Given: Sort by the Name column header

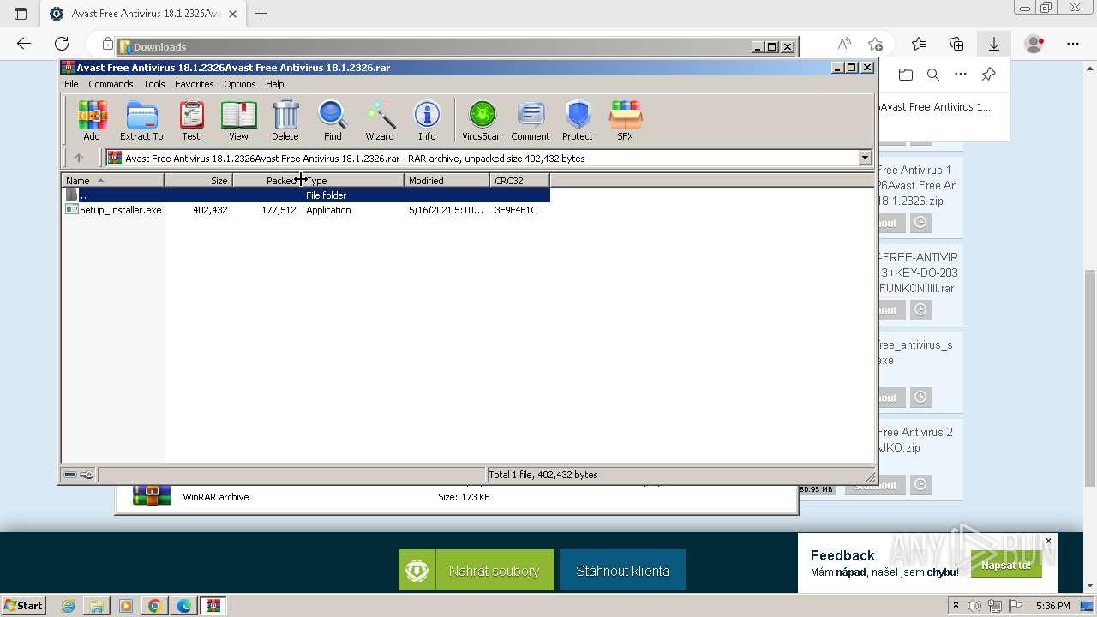Looking at the screenshot, I should click(113, 181).
